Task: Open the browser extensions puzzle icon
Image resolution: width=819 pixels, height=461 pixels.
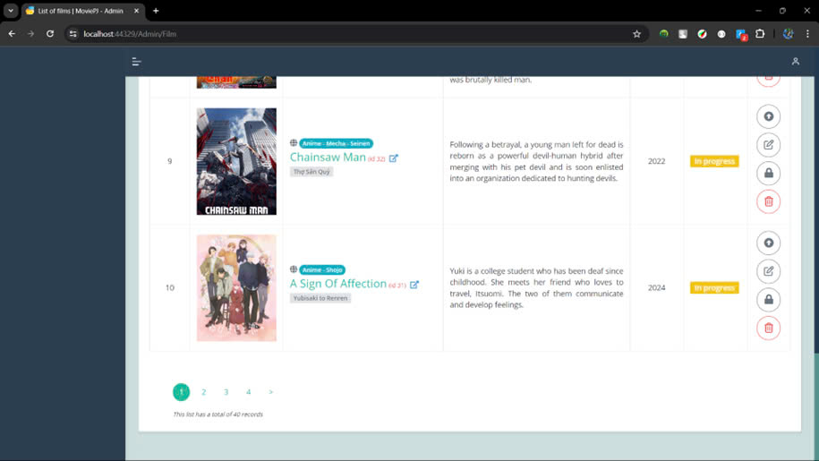Action: 760,34
